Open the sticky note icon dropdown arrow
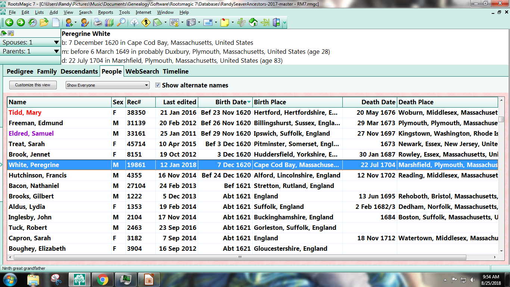The image size is (510, 287). point(232,22)
